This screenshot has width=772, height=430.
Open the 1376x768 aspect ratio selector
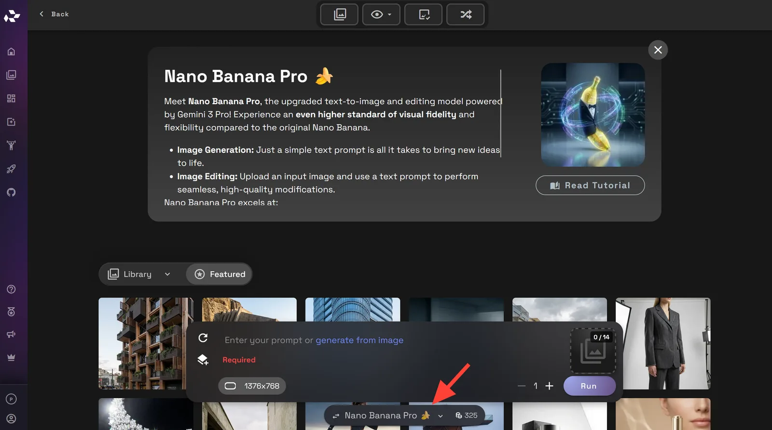tap(252, 386)
